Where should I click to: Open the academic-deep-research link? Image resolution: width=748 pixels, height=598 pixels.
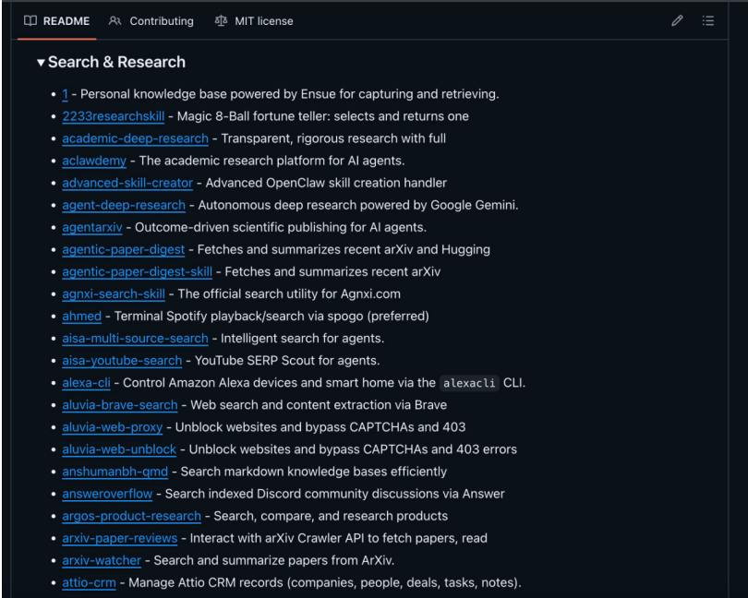pos(135,138)
